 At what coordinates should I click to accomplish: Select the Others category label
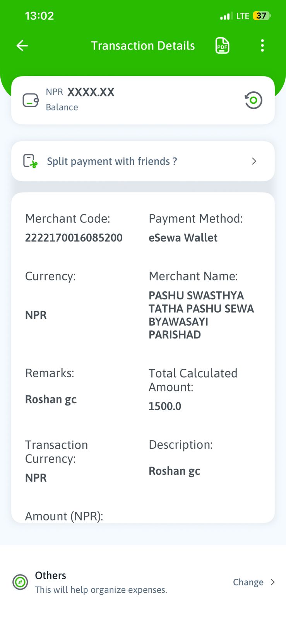[x=51, y=575]
